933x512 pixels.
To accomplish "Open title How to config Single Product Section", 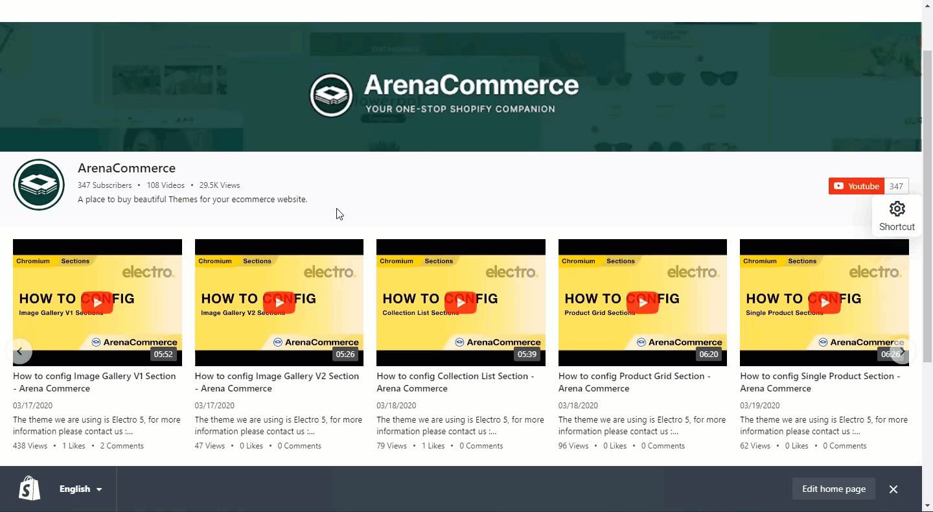I will pyautogui.click(x=820, y=382).
